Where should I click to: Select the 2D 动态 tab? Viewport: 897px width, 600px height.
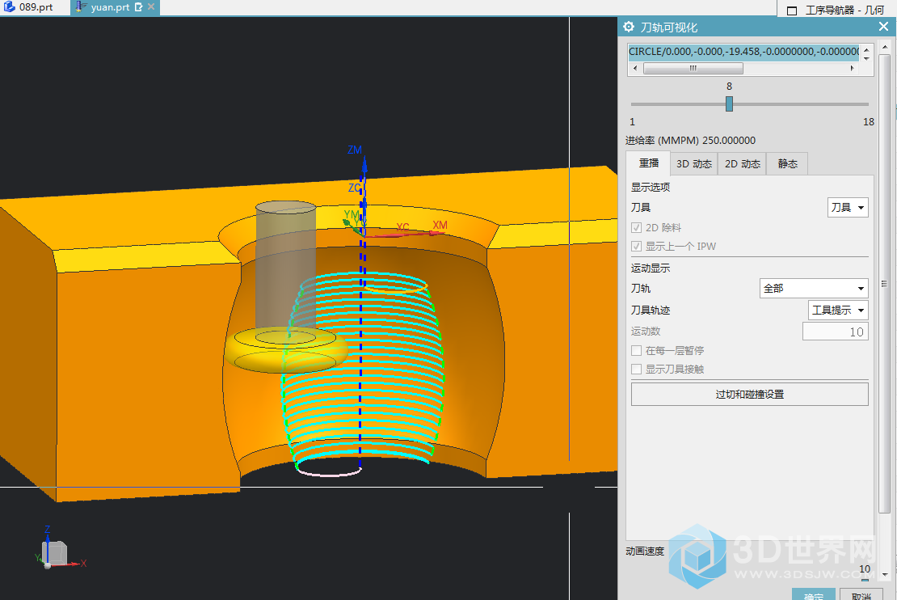(742, 163)
